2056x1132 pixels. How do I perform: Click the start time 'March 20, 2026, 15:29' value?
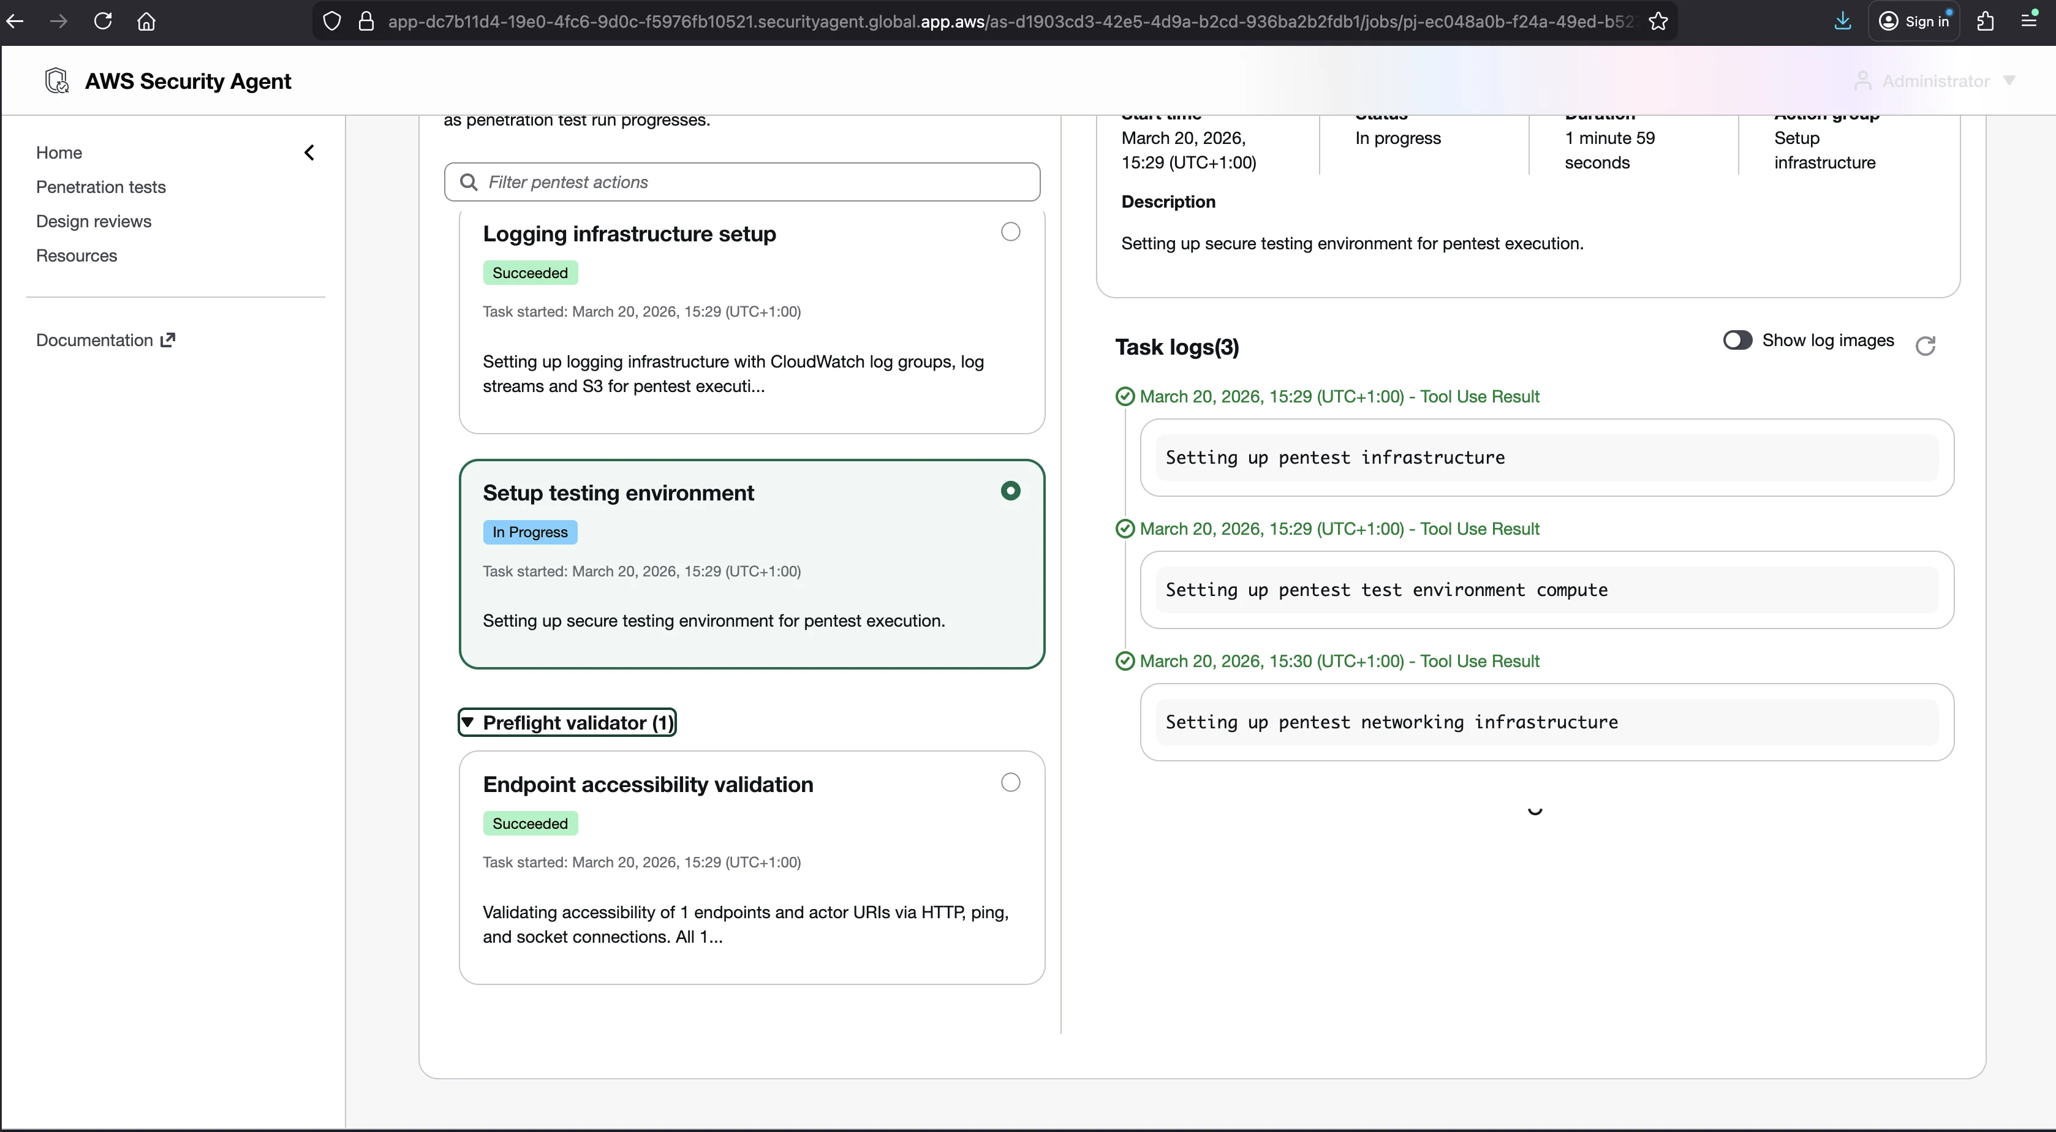coord(1189,150)
